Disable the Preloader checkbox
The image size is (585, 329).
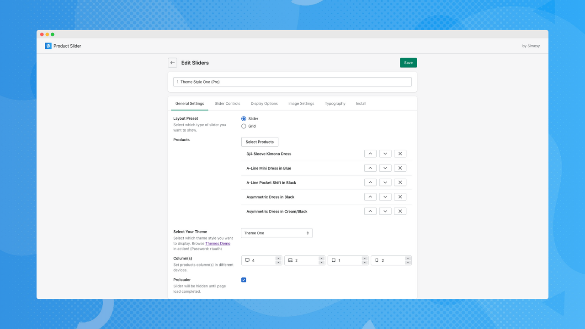(x=244, y=280)
